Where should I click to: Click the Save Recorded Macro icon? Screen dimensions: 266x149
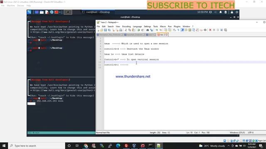pos(225,30)
